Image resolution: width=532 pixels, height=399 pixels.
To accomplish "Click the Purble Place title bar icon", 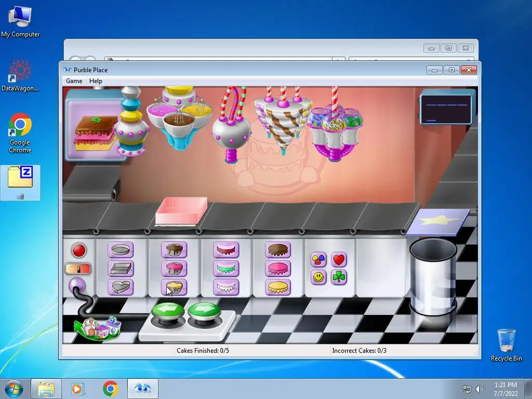I will point(68,70).
